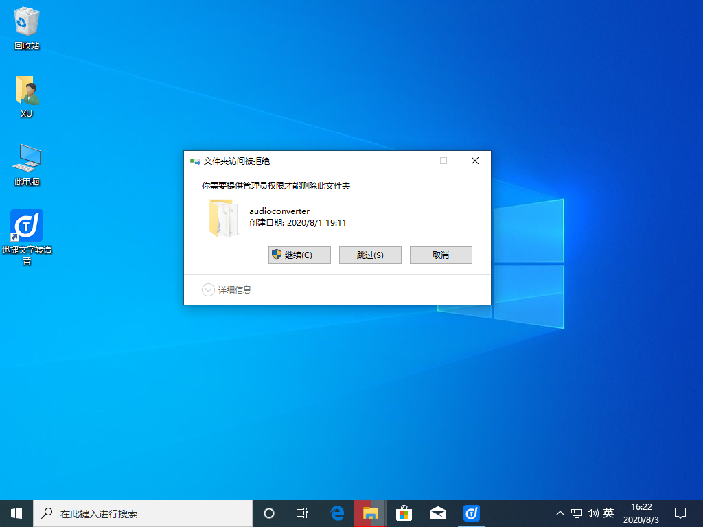Open the Windows Start menu
The image size is (703, 527).
pyautogui.click(x=16, y=513)
